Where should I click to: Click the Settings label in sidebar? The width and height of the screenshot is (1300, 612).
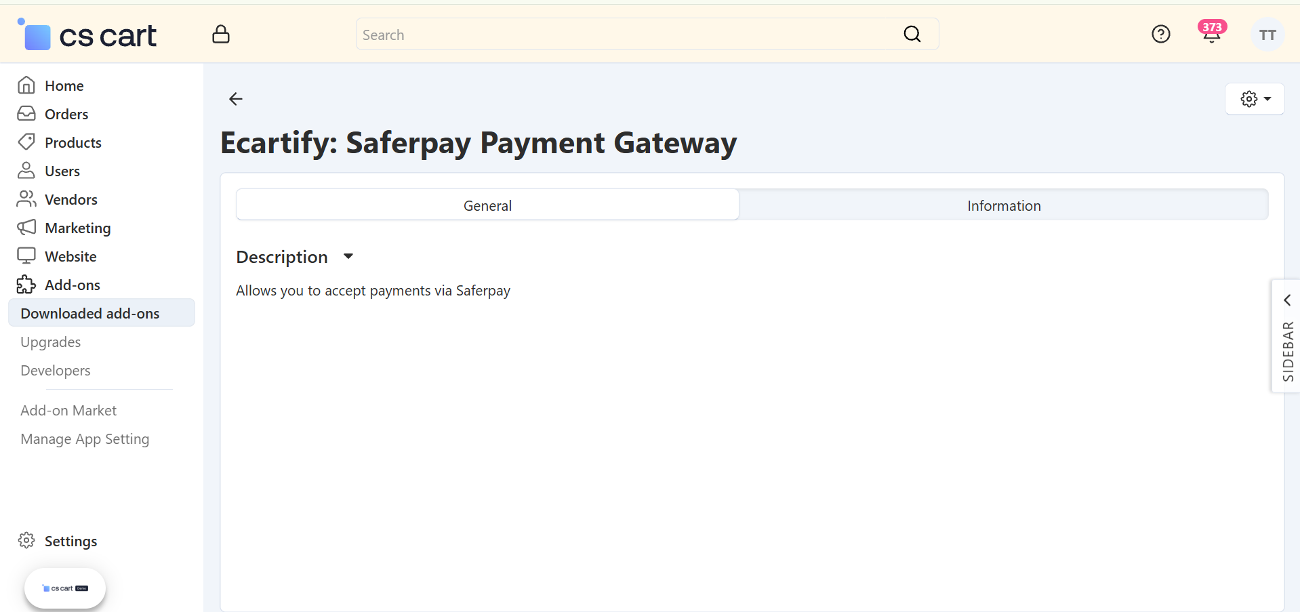(71, 542)
